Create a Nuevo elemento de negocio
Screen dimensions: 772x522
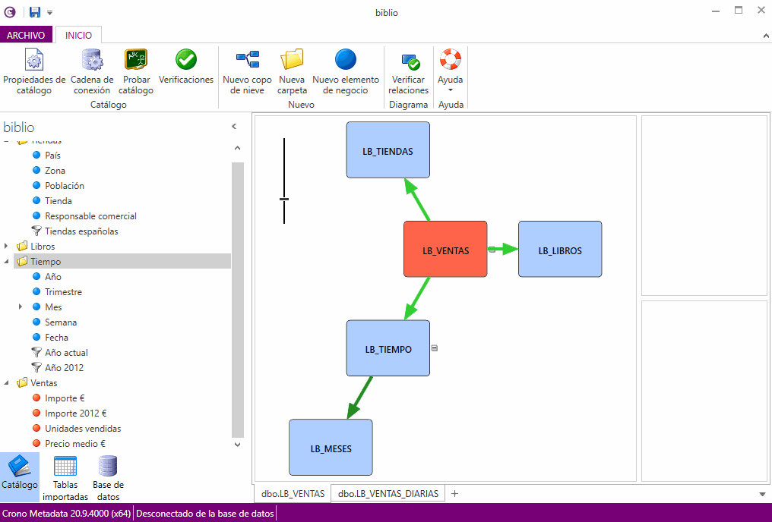pyautogui.click(x=345, y=71)
